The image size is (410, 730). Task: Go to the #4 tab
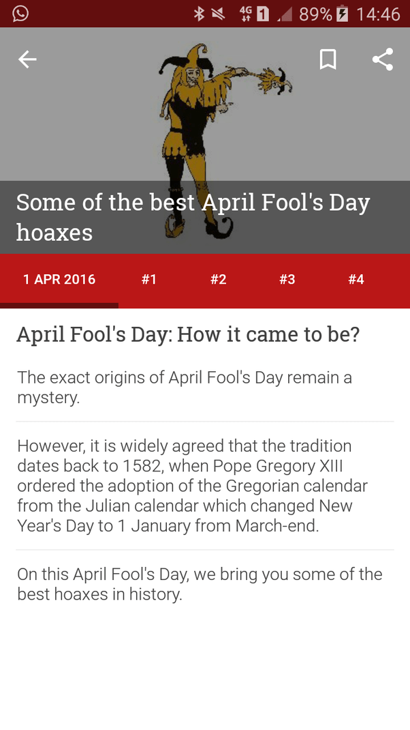pos(356,279)
